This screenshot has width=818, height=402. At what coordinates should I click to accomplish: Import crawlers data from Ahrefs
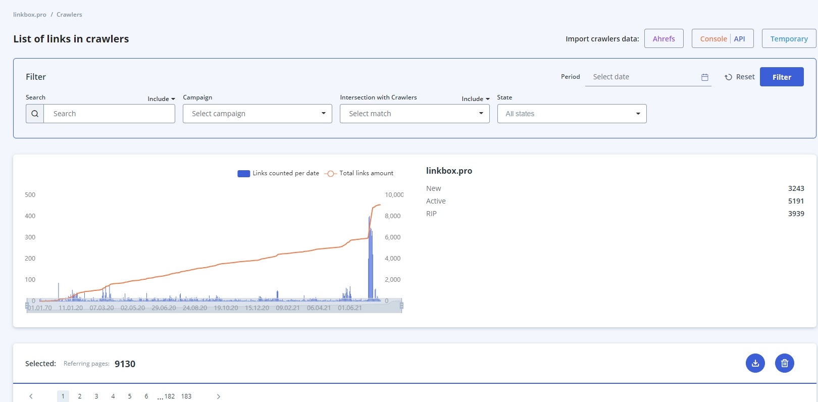coord(664,38)
